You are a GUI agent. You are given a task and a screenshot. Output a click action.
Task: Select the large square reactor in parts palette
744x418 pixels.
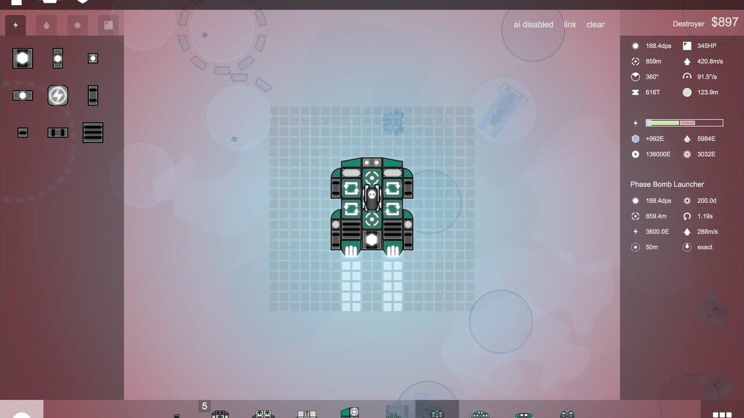click(23, 58)
